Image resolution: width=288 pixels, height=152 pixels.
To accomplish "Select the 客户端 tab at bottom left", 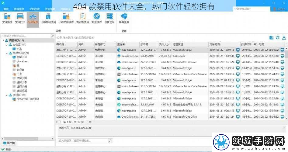I will pyautogui.click(x=9, y=143).
